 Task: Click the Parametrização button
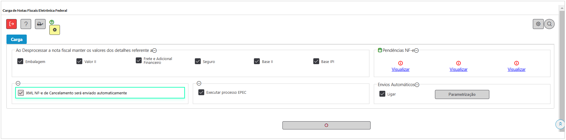click(462, 94)
